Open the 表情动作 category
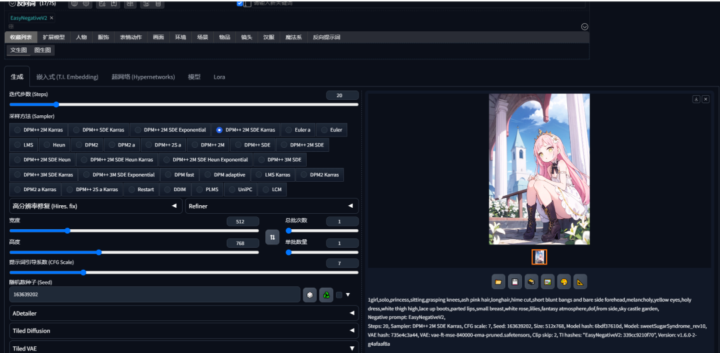 [x=131, y=37]
